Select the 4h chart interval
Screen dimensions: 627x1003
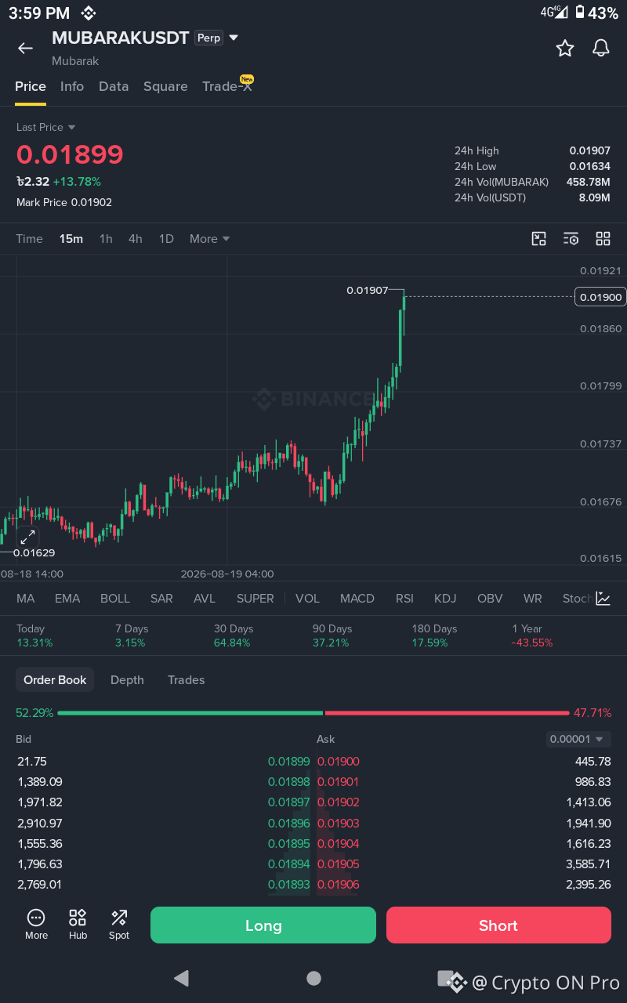[x=136, y=239]
